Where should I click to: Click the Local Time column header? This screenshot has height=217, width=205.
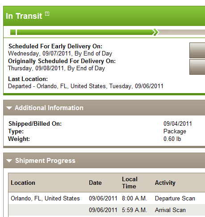(x=130, y=183)
